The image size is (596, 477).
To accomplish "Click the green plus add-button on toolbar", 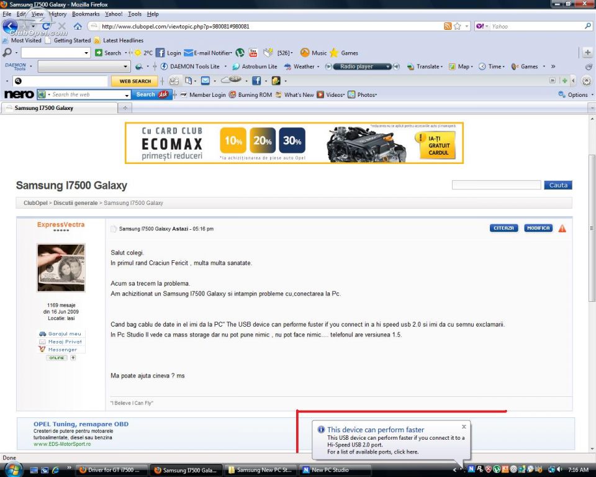I will 564,81.
